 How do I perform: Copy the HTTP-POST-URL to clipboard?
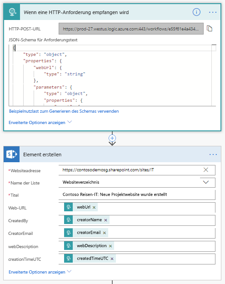[x=210, y=29]
